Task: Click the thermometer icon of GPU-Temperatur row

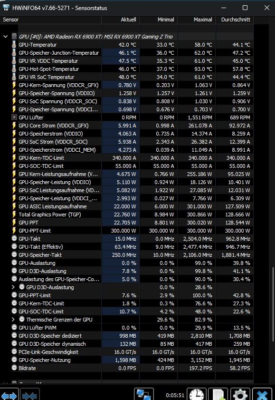Action: [x=14, y=45]
